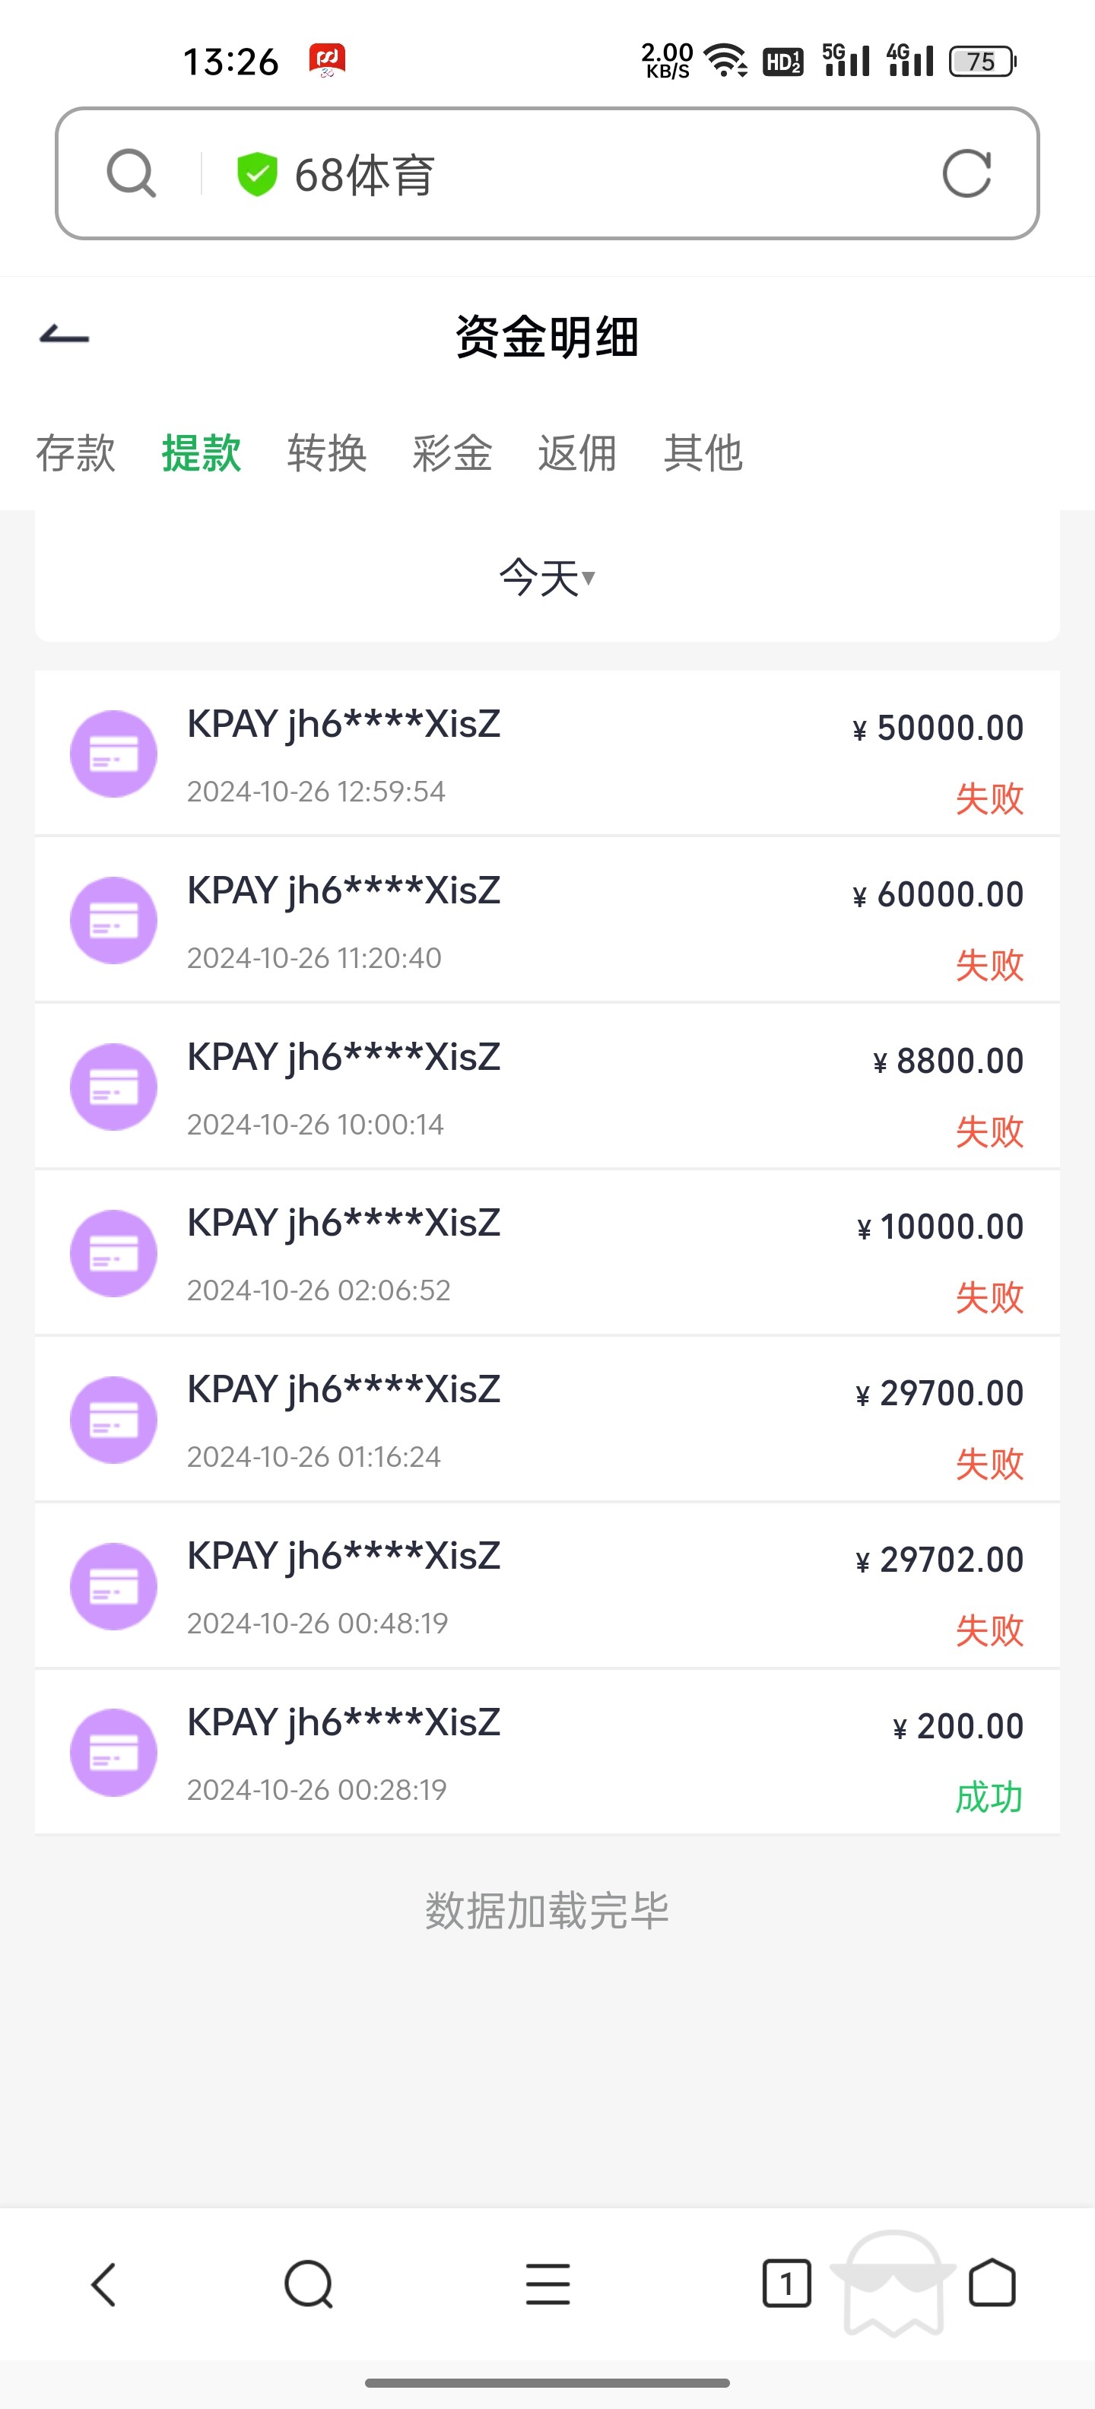The image size is (1095, 2409).
Task: Open the successful ¥200.00 withdrawal record
Action: 547,1753
